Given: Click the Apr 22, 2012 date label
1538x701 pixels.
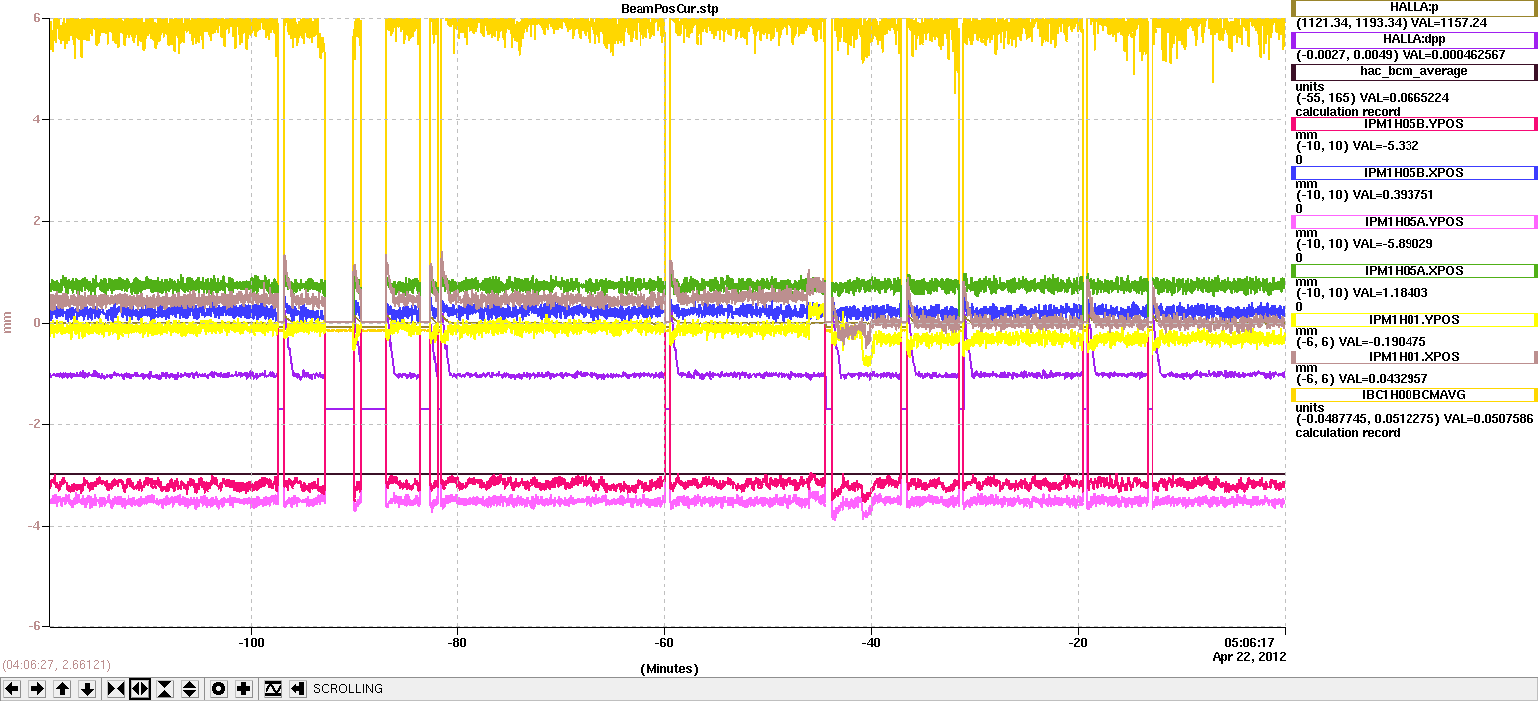Looking at the screenshot, I should (x=1249, y=657).
